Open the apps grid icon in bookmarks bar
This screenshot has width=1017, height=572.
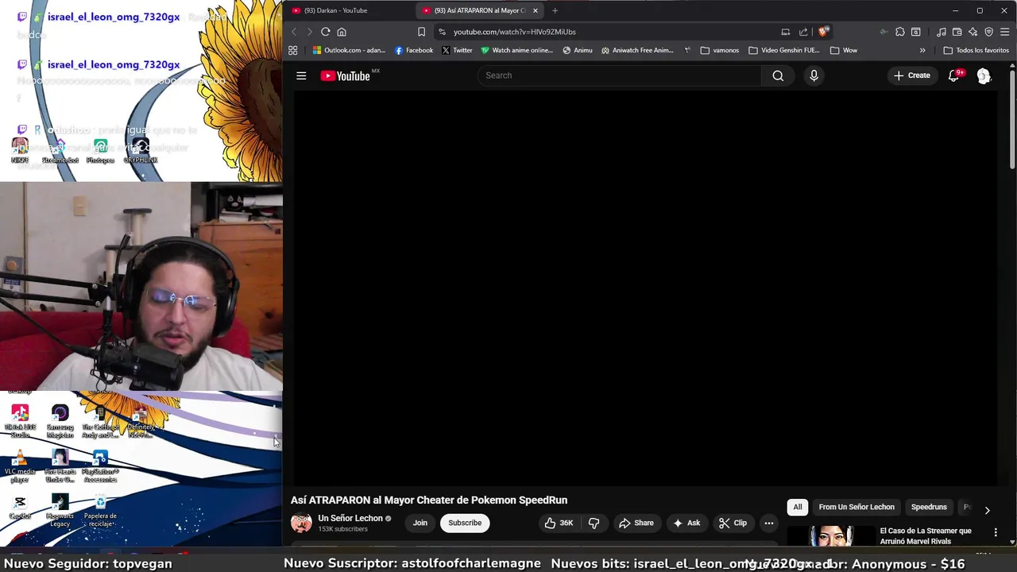click(x=292, y=50)
